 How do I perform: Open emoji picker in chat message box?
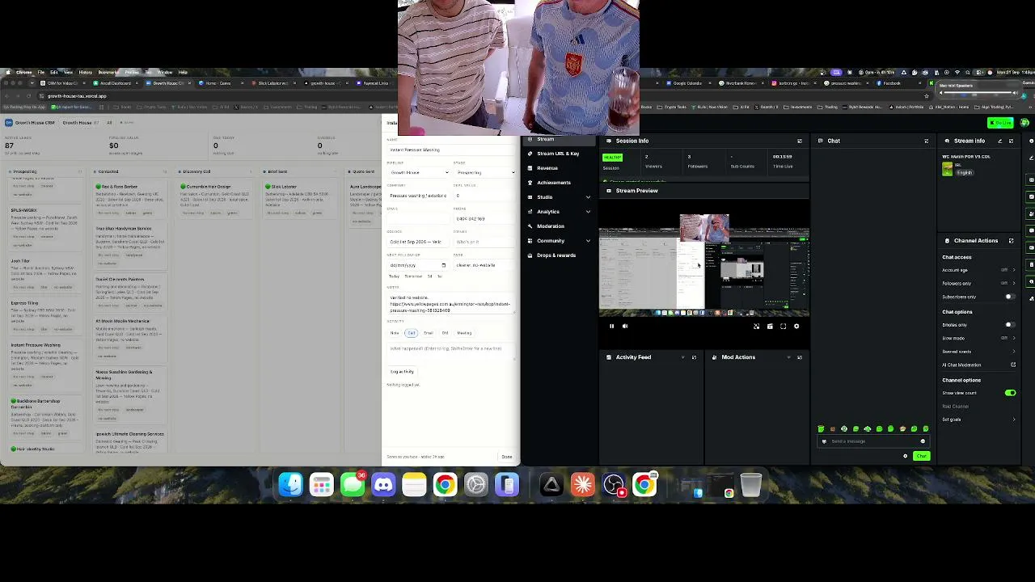point(923,441)
